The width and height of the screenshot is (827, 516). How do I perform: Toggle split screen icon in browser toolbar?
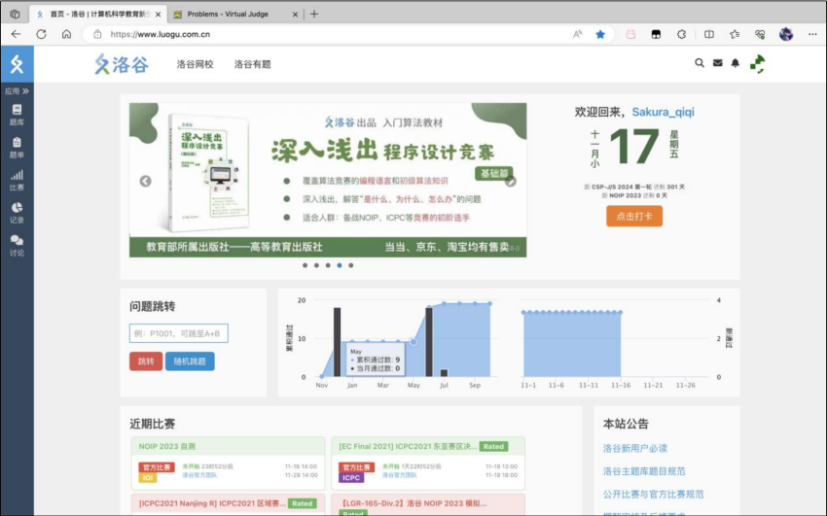(709, 34)
